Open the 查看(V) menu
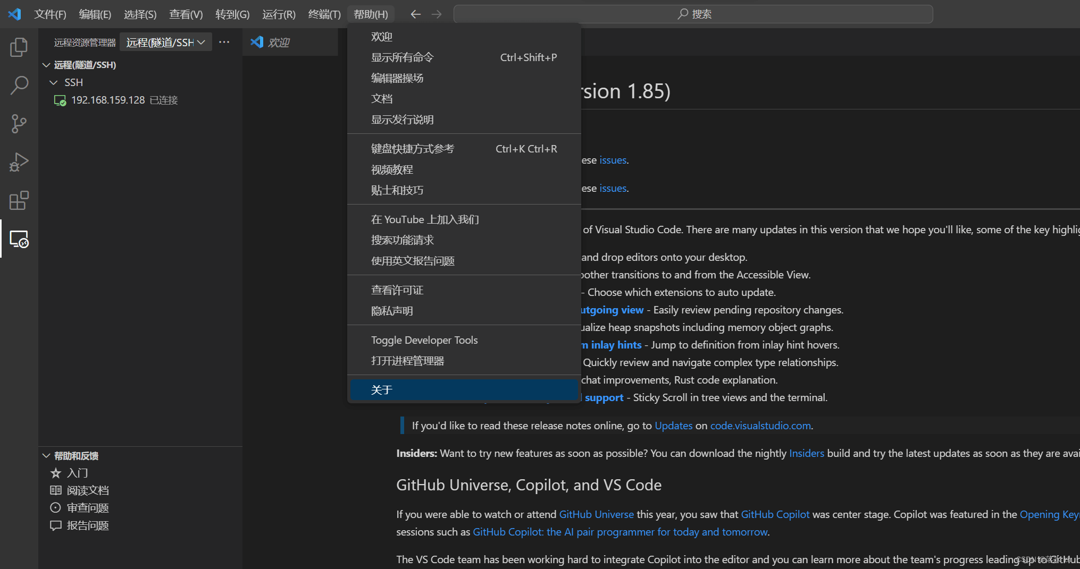The width and height of the screenshot is (1080, 569). coord(186,14)
